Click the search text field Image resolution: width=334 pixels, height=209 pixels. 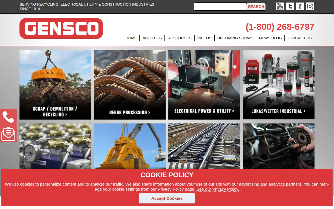(220, 7)
